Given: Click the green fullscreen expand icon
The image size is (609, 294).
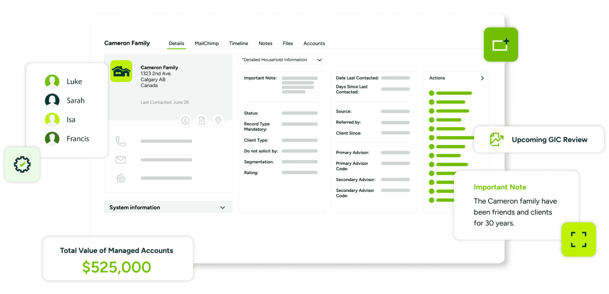Looking at the screenshot, I should click(x=579, y=239).
